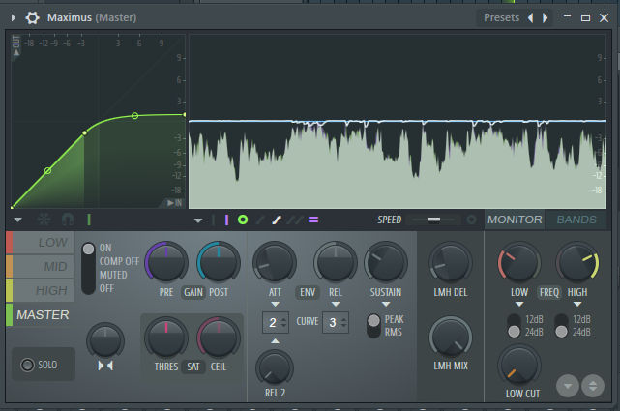Click the up arrow above REL 2
Screen dimensions: 620x411
276,340
